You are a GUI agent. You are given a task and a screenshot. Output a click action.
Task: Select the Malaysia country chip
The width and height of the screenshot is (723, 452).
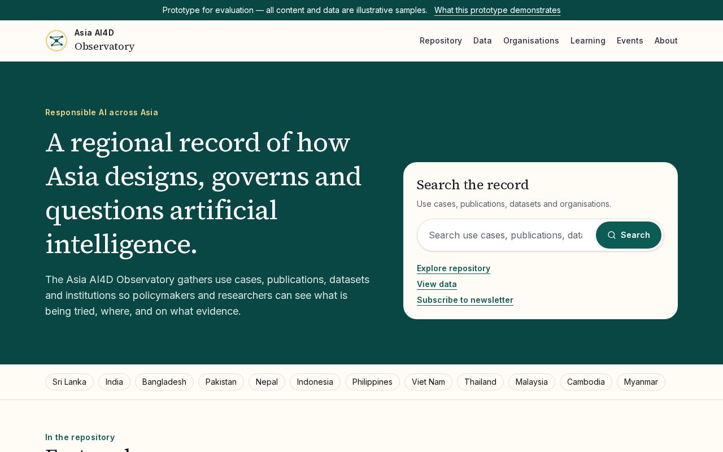tap(532, 382)
